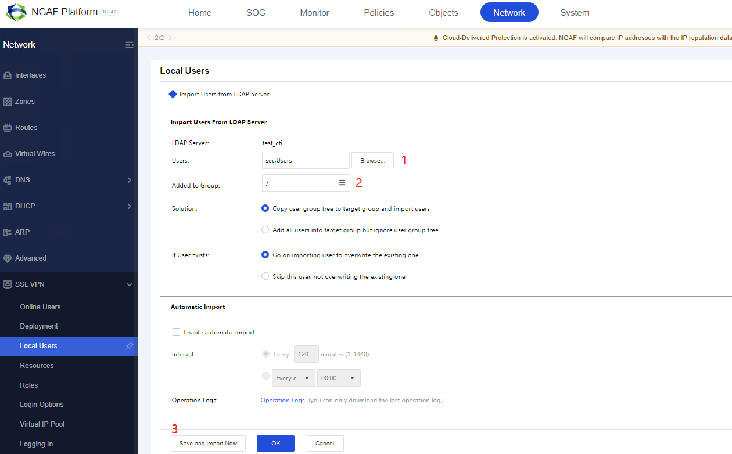Click Save and Import Now button
The height and width of the screenshot is (454, 732).
coord(208,444)
